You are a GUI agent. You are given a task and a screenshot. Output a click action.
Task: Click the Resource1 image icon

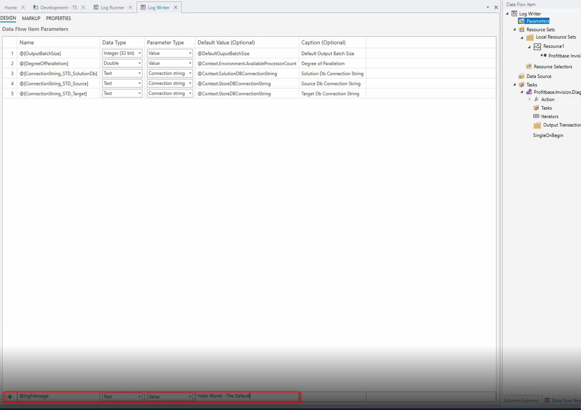(x=537, y=46)
